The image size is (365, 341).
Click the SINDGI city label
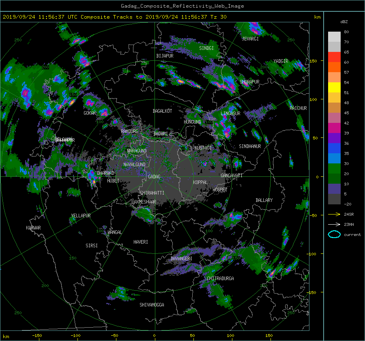206,48
